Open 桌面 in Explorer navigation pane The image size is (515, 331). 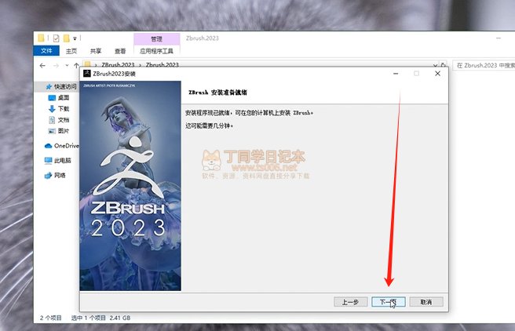click(x=64, y=98)
